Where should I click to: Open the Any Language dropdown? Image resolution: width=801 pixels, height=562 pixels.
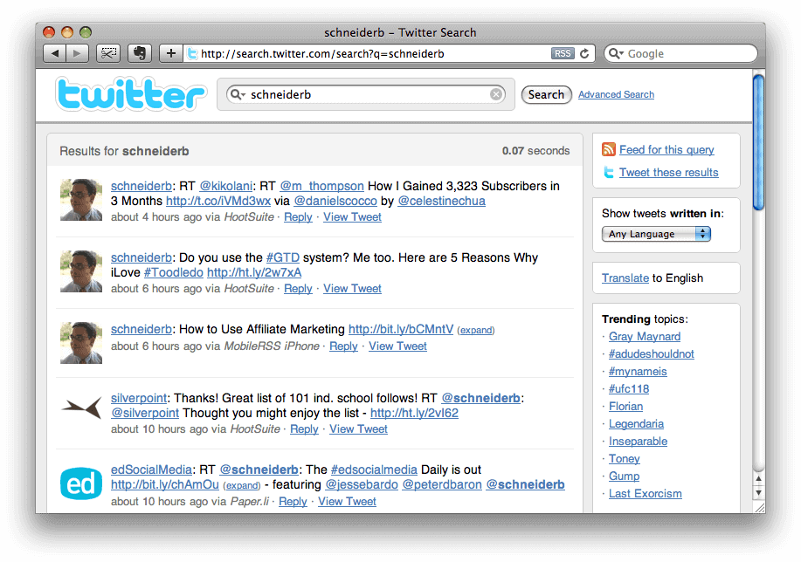pyautogui.click(x=656, y=234)
